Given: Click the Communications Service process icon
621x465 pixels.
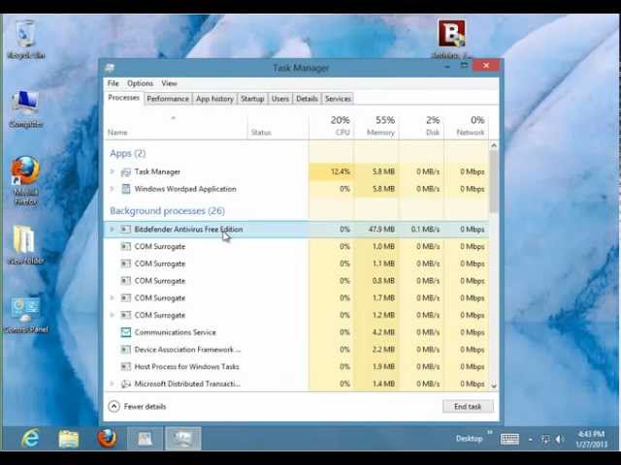Looking at the screenshot, I should pyautogui.click(x=125, y=332).
